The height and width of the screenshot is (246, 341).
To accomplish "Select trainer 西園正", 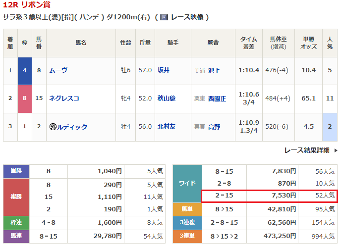I will coord(217,98).
